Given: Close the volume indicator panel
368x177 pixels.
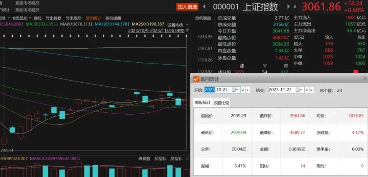Looking at the screenshot, I should pos(187,158).
